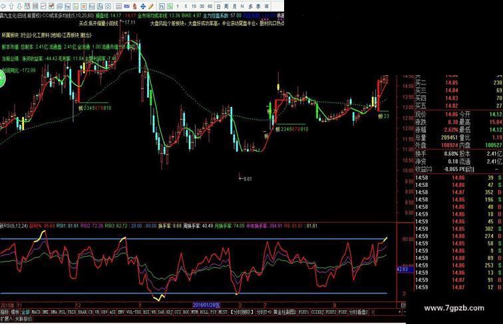Viewport: 503px width, 324px height.
Task: Select the weekly (周) period button
Action: [226, 7]
